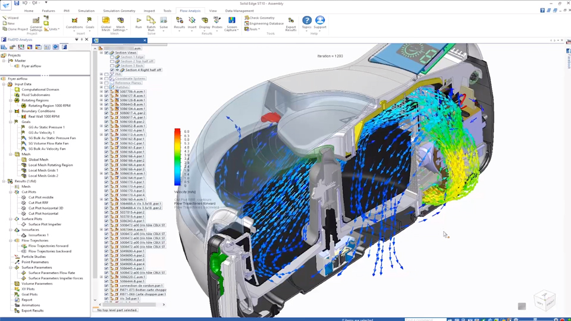Select Rotating Region 1000 RPM

[x=49, y=106]
